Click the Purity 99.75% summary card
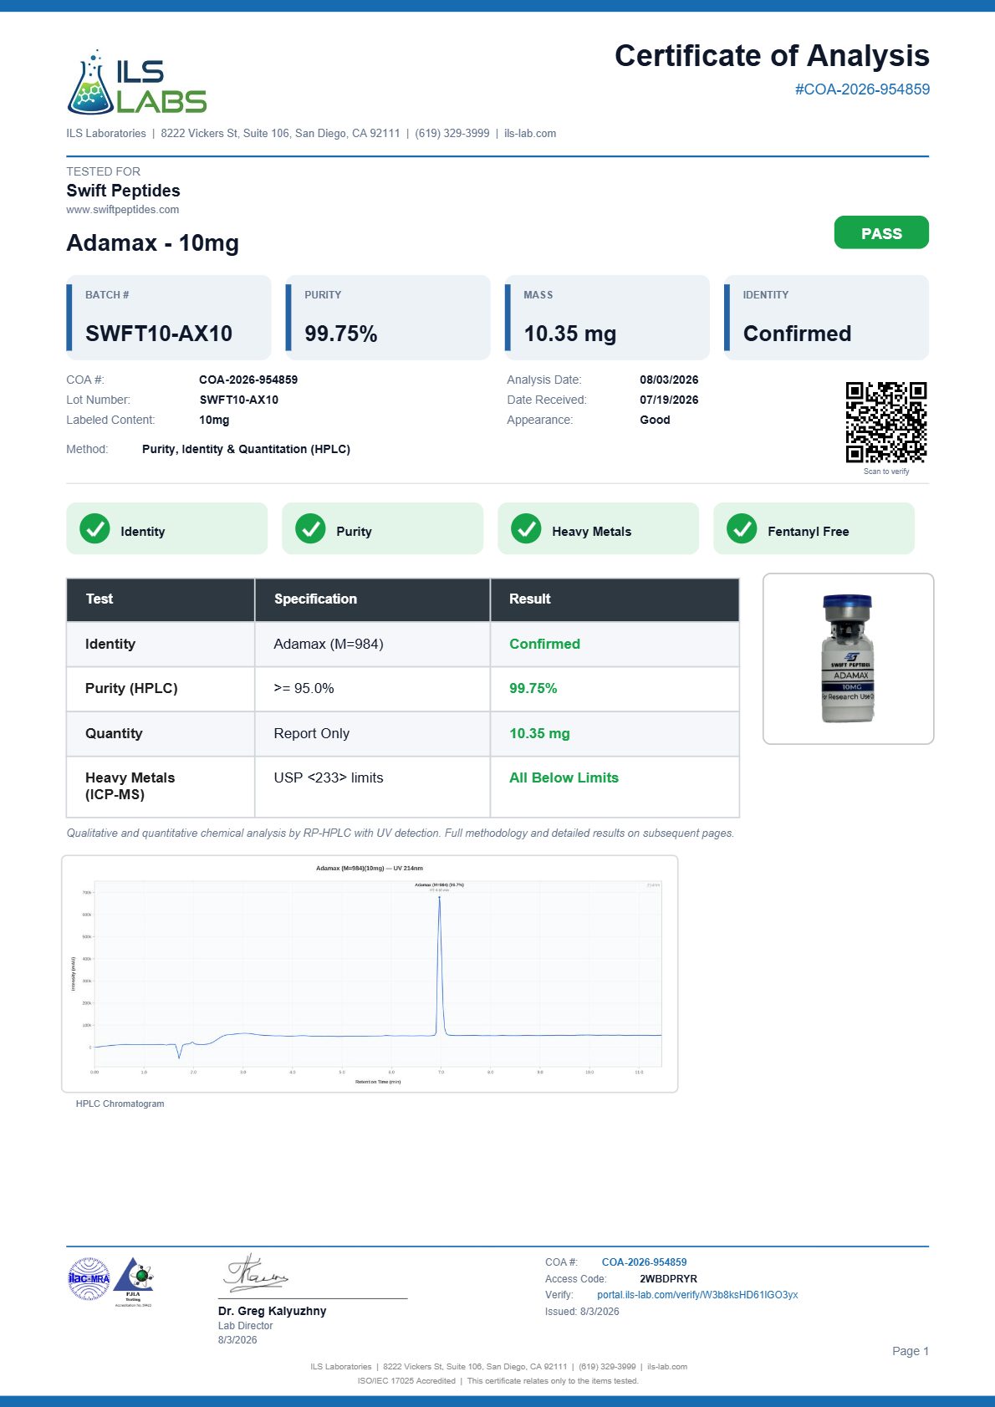Image resolution: width=995 pixels, height=1407 pixels. click(388, 318)
